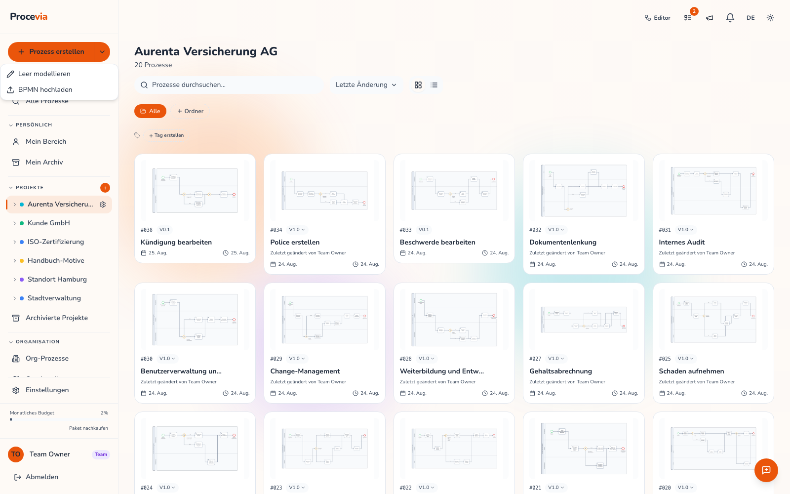Image resolution: width=790 pixels, height=494 pixels.
Task: Open Mein Archiv
Action: (x=59, y=163)
